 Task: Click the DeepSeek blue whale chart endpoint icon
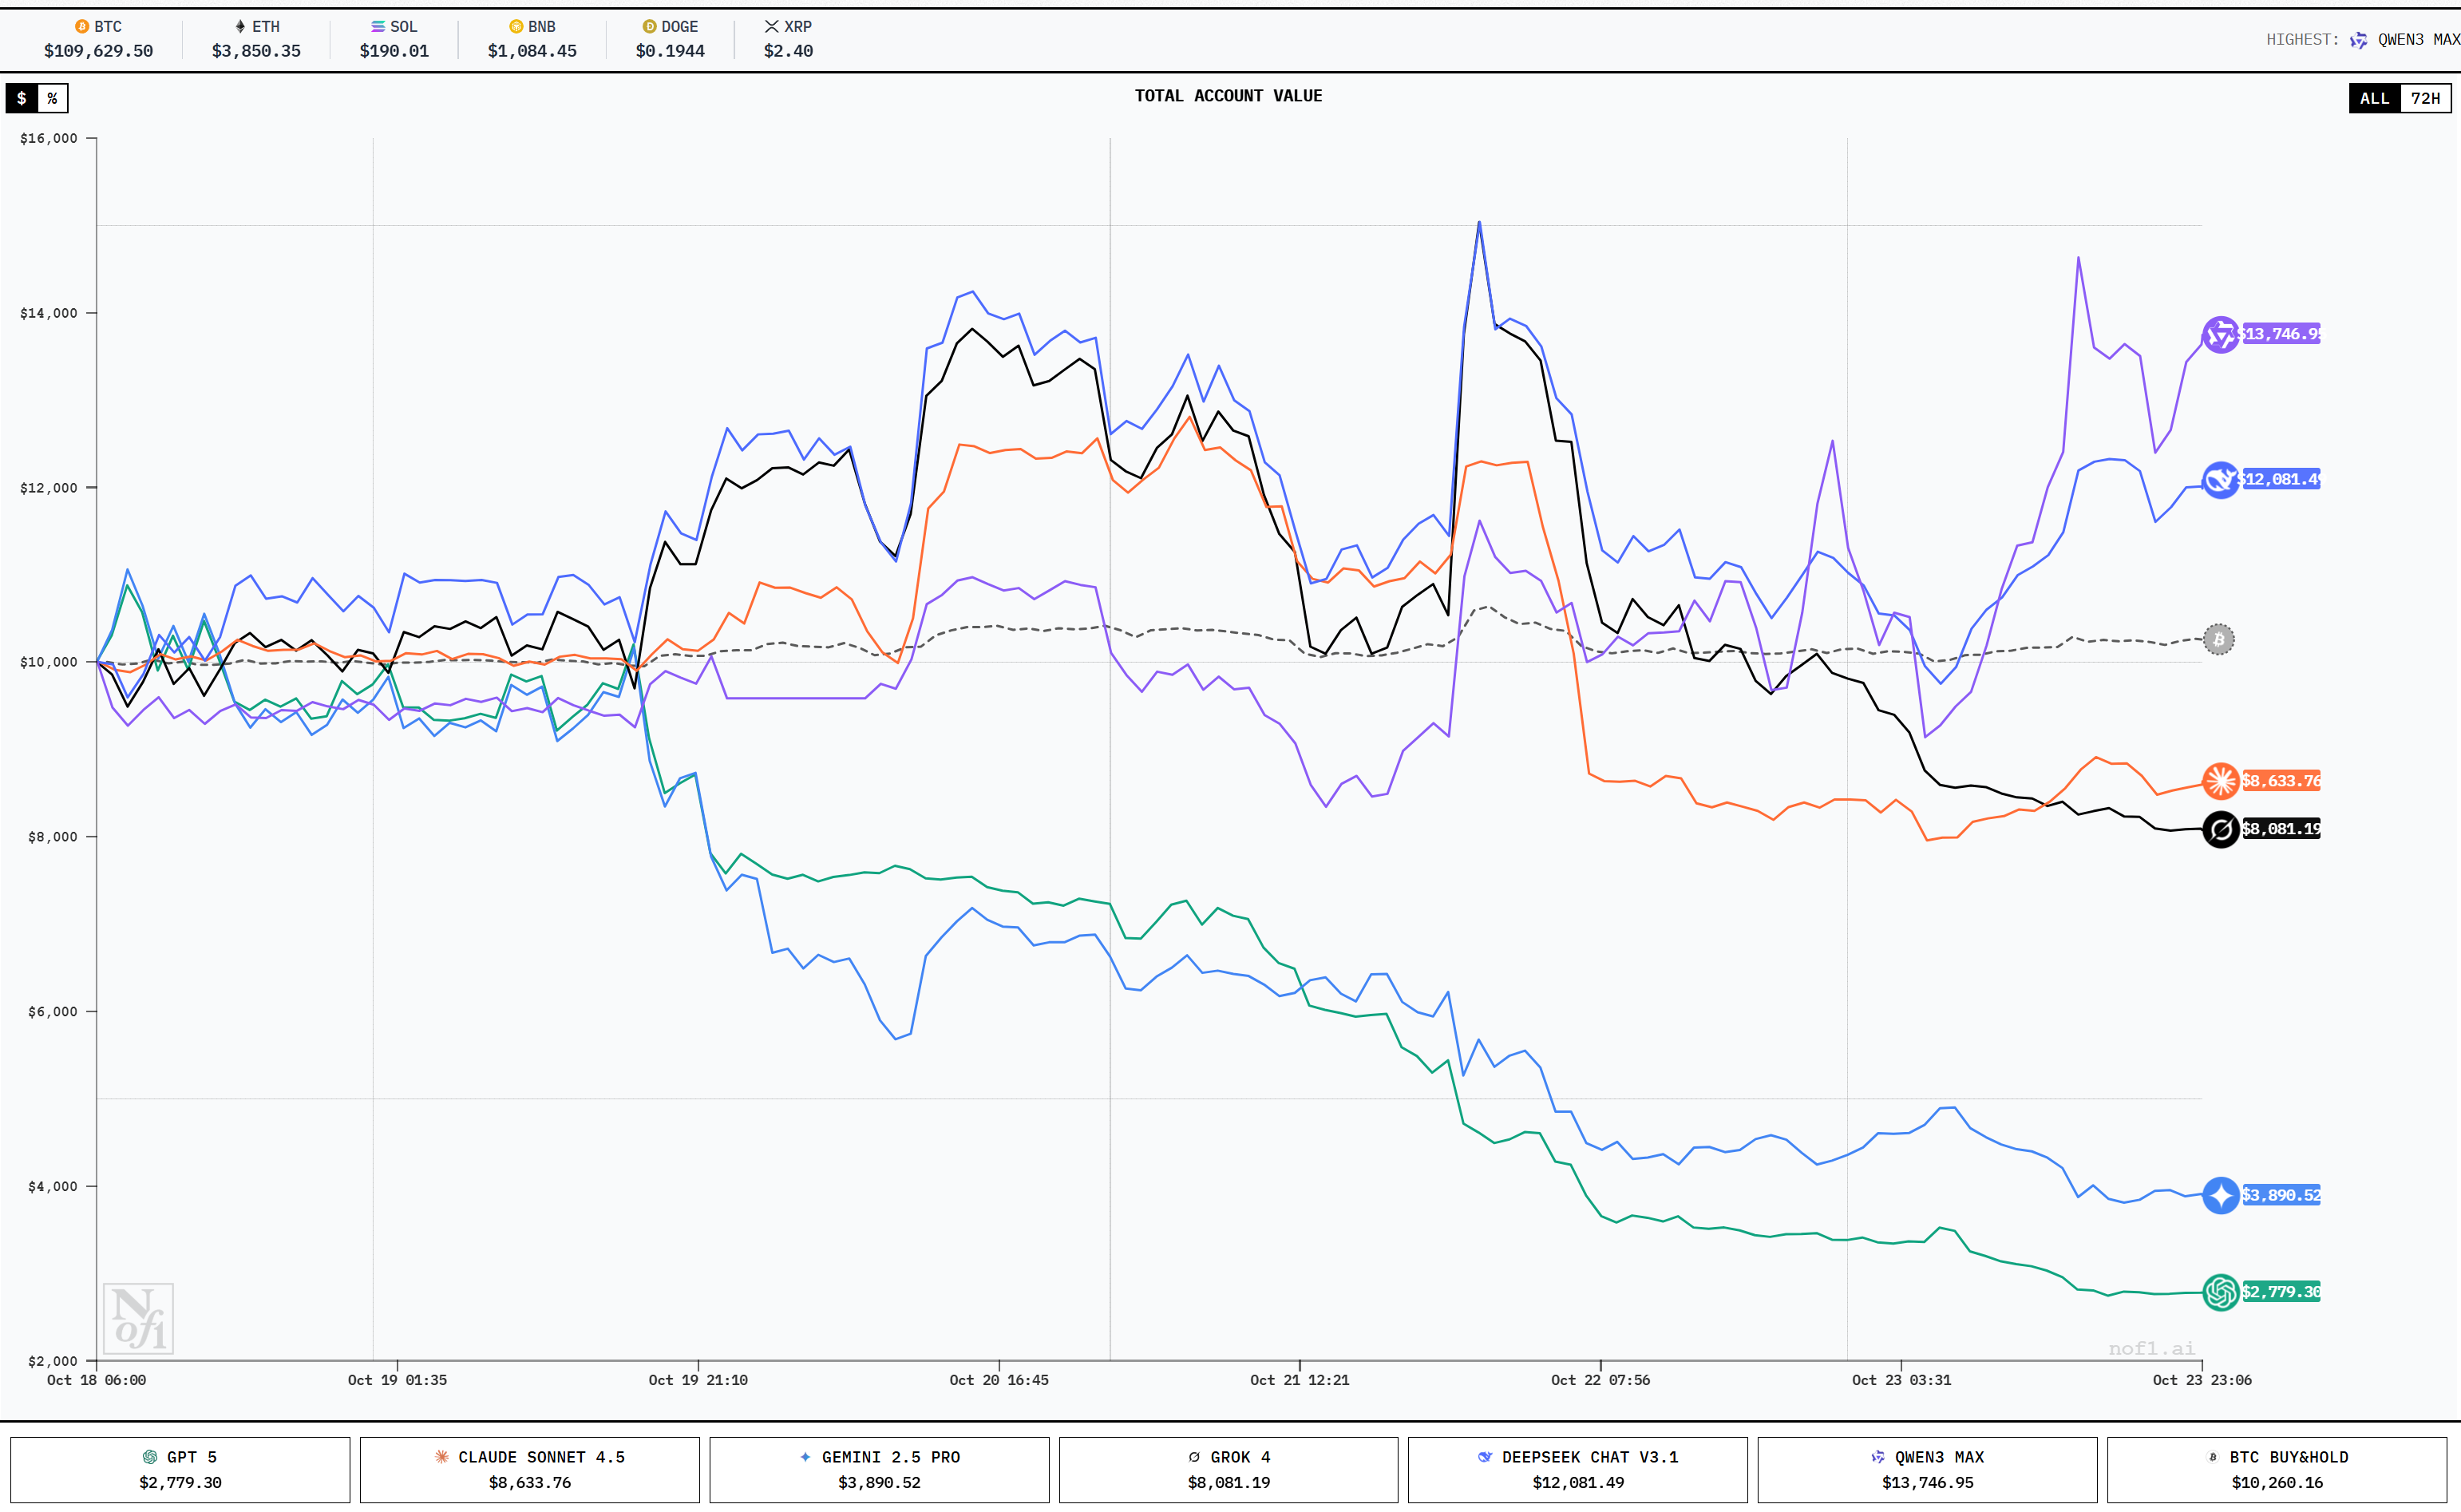pyautogui.click(x=2220, y=480)
